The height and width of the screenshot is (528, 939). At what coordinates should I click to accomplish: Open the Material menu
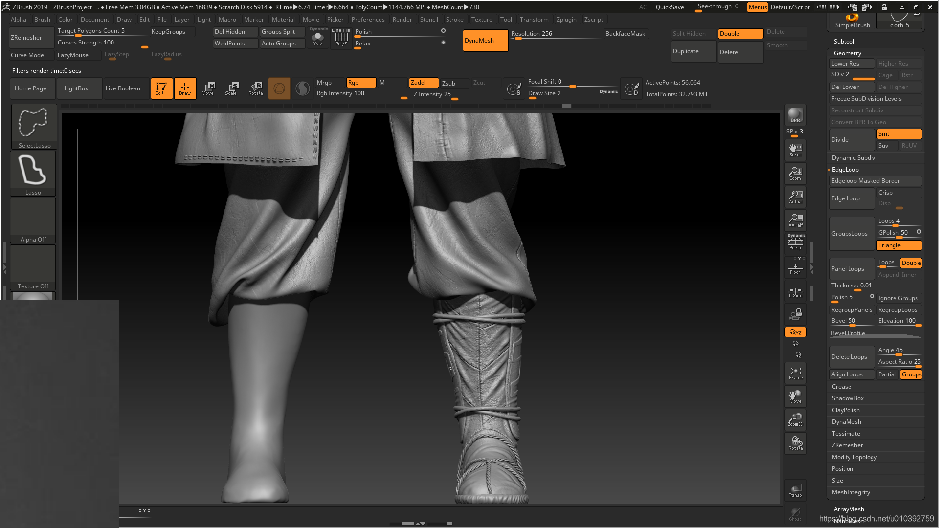283,20
